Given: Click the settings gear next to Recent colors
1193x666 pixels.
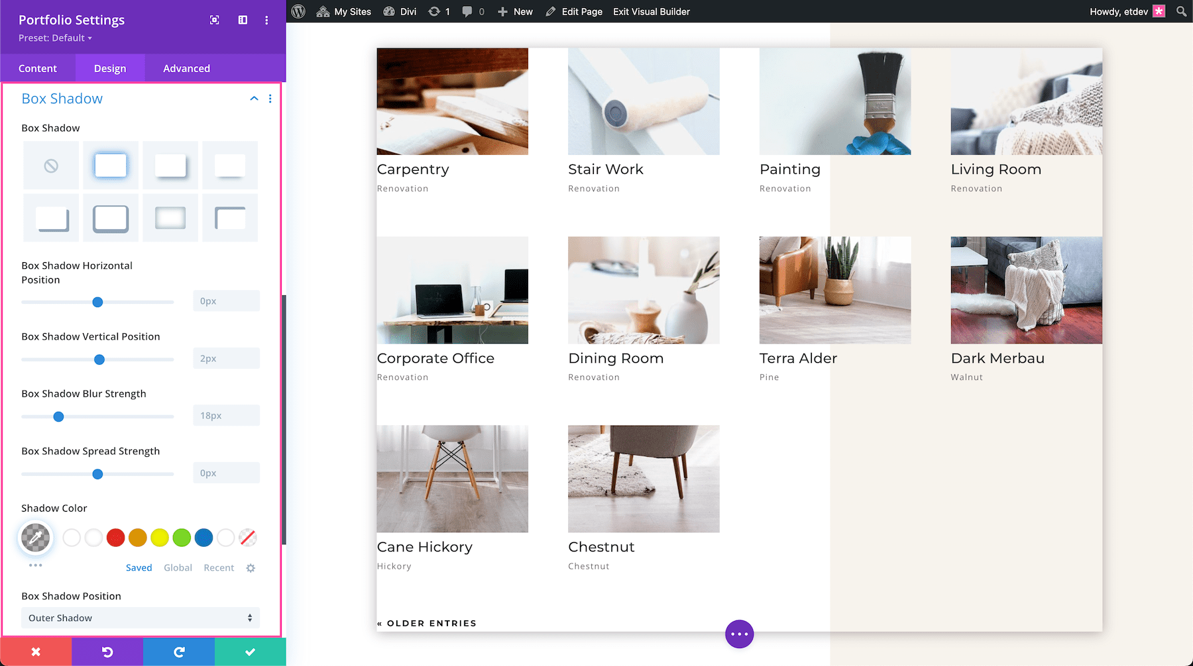Looking at the screenshot, I should [251, 567].
